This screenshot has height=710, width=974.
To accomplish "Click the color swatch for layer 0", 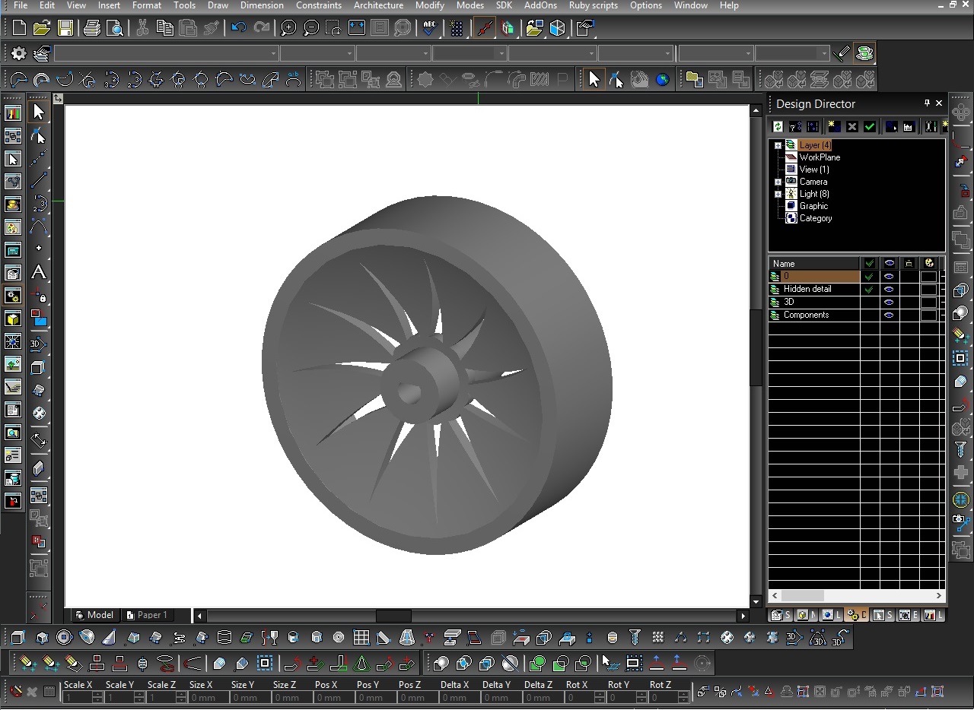I will (928, 277).
